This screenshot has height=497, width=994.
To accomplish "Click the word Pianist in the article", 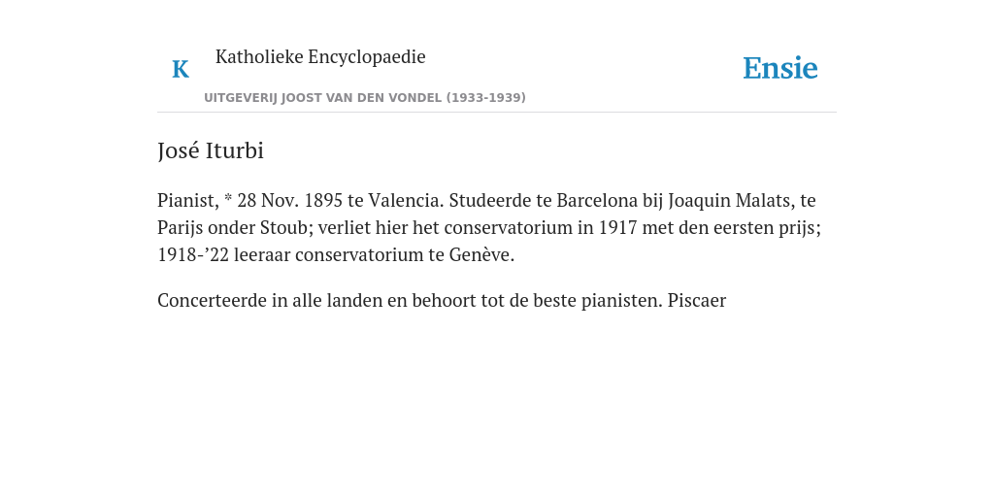I will [187, 200].
